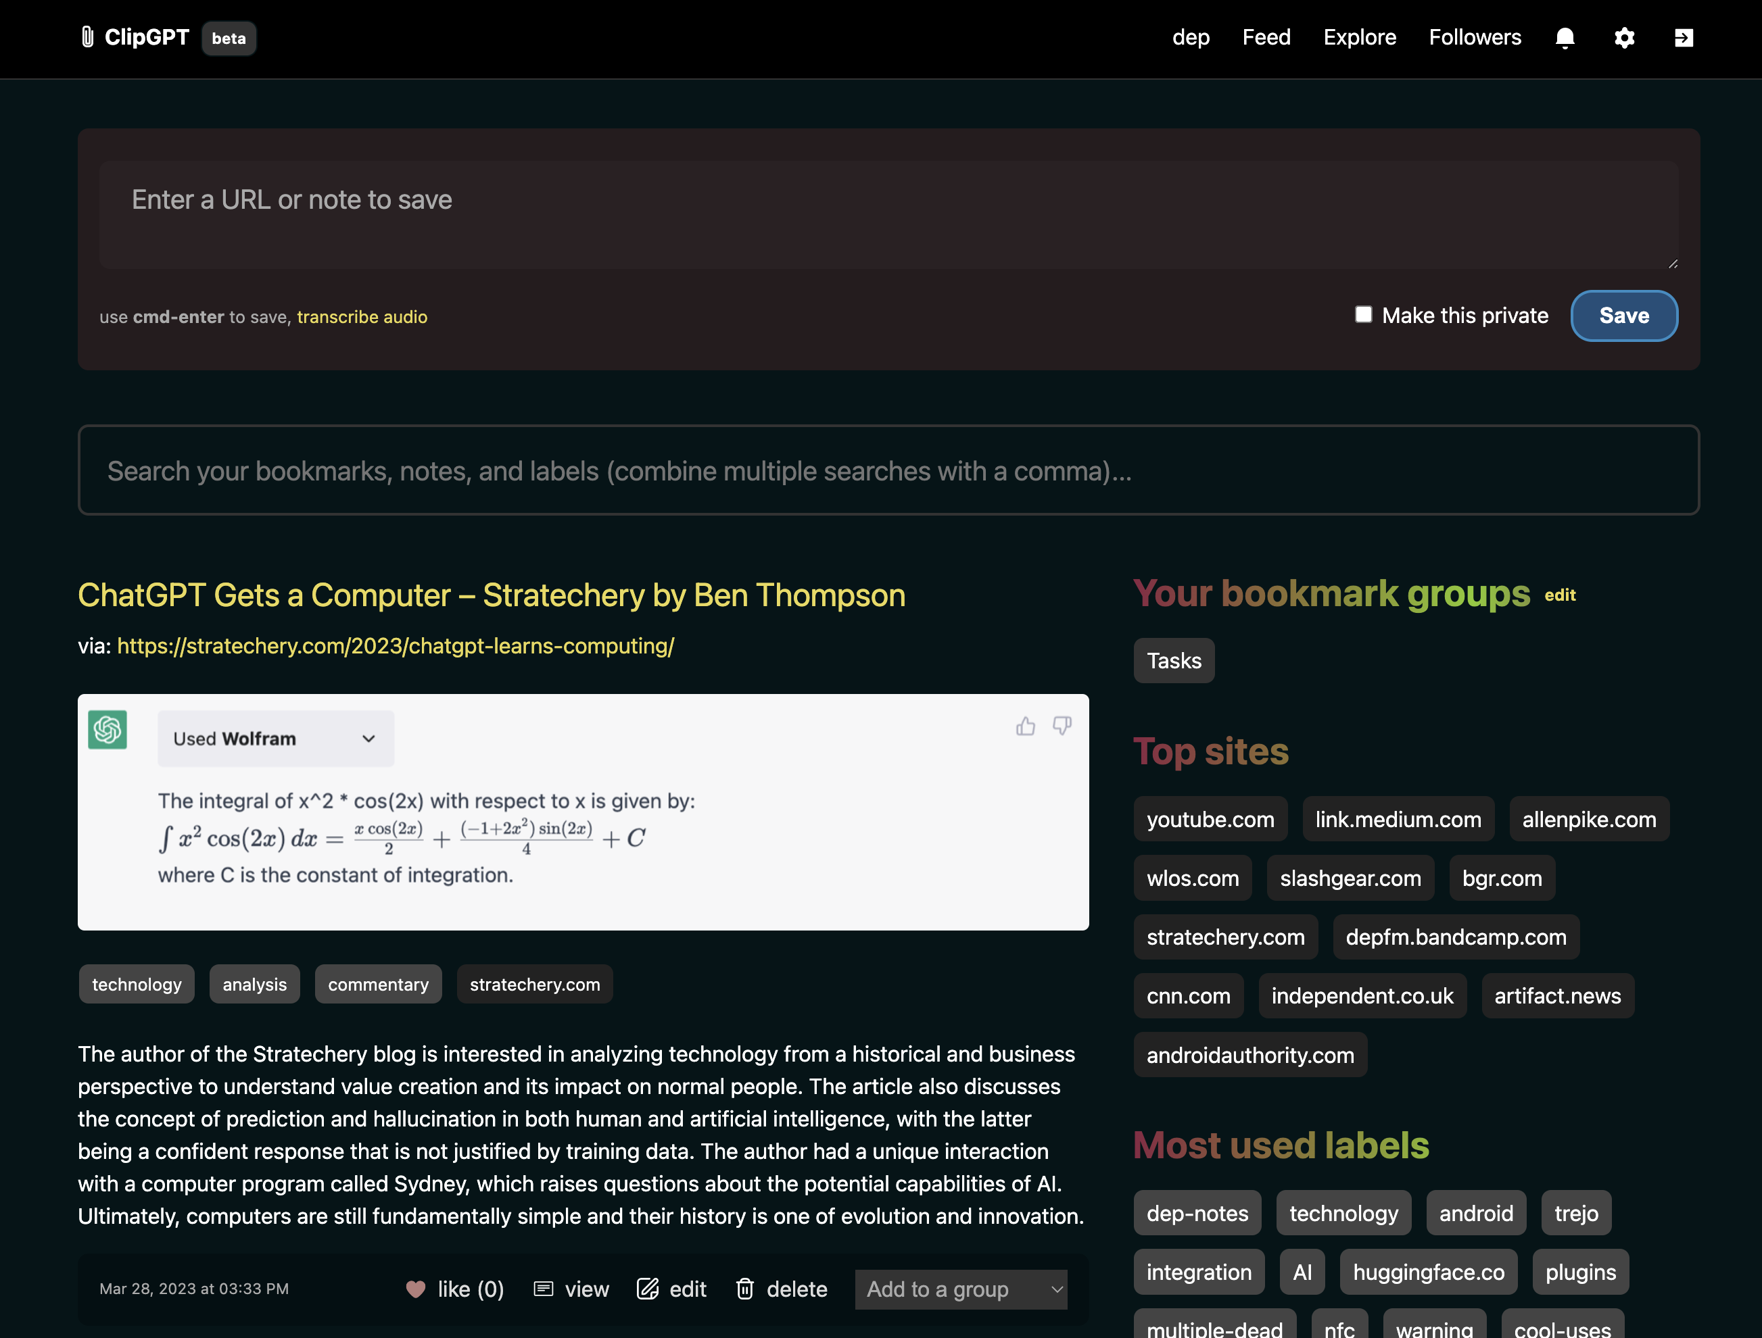The width and height of the screenshot is (1762, 1338).
Task: Filter by the analysis tag
Action: (254, 985)
